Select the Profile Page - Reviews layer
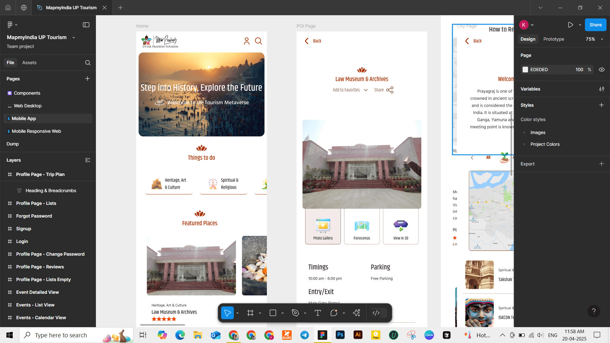 [40, 267]
